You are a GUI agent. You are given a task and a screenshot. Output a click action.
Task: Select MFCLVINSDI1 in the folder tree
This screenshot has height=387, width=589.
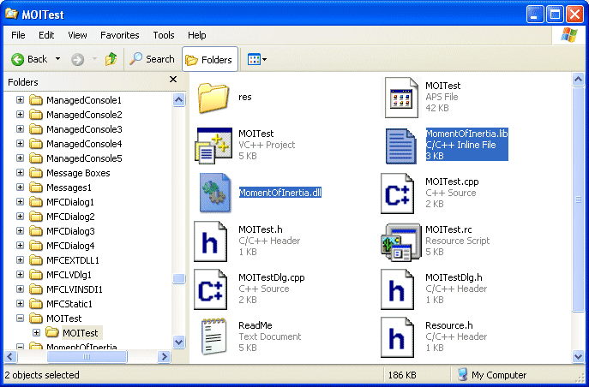75,289
